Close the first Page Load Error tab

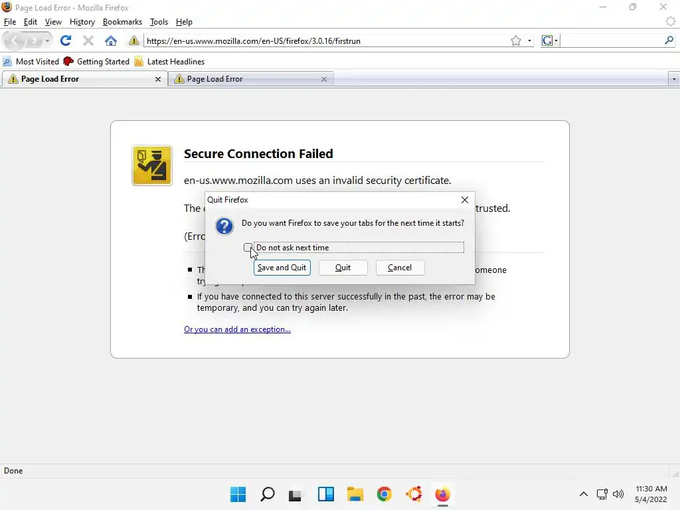(x=158, y=80)
